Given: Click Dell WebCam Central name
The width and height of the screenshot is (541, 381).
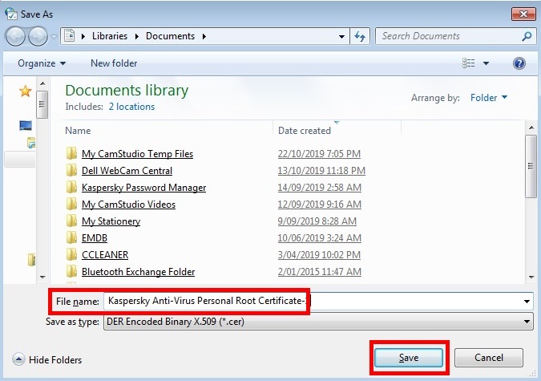Looking at the screenshot, I should (127, 171).
